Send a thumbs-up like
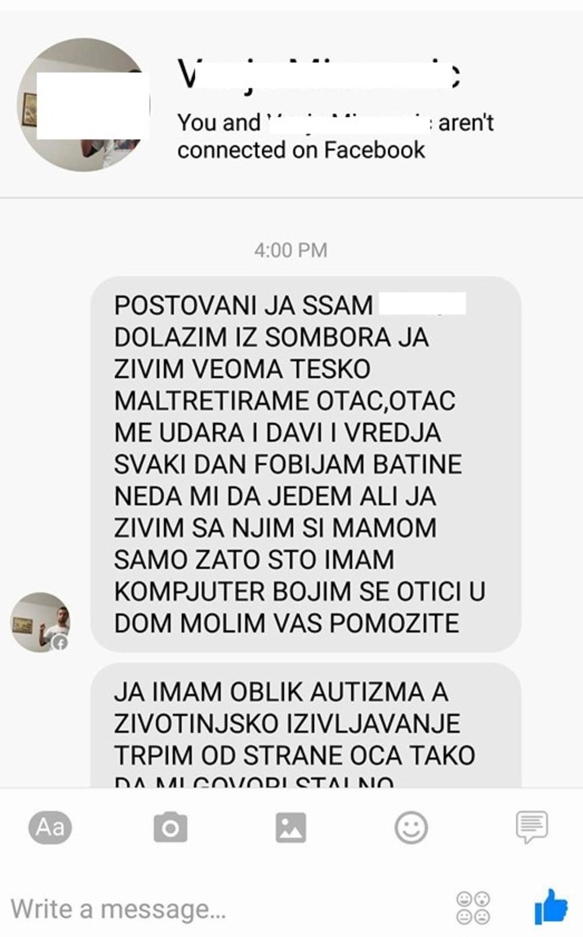The width and height of the screenshot is (583, 937). [550, 907]
